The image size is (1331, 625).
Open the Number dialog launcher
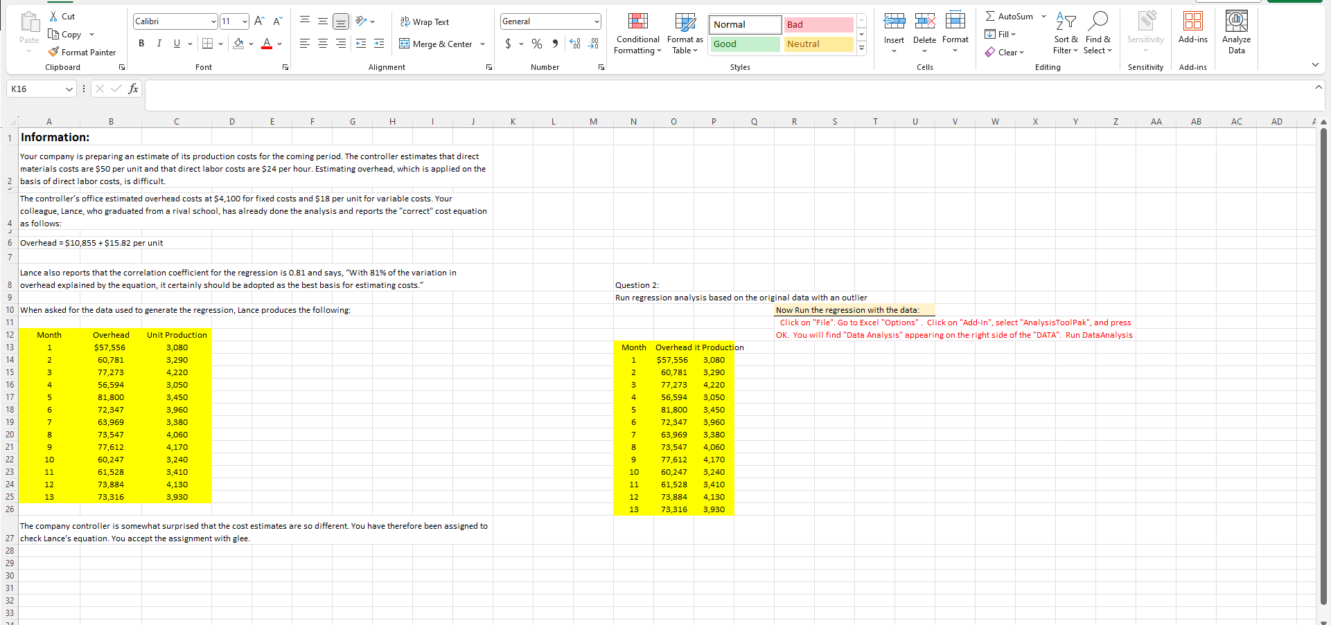[x=601, y=67]
